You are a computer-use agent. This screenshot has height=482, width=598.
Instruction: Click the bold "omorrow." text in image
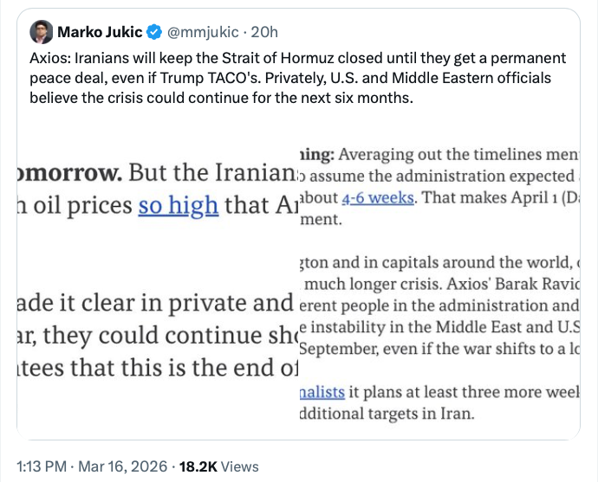(x=71, y=171)
